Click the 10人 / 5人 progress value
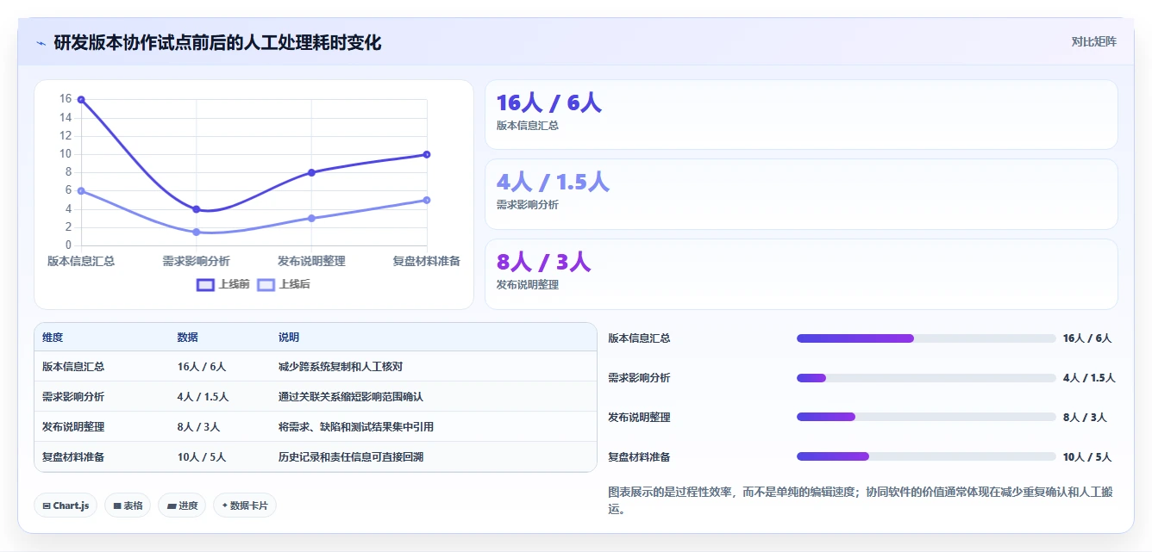The height and width of the screenshot is (552, 1152). pos(1087,456)
